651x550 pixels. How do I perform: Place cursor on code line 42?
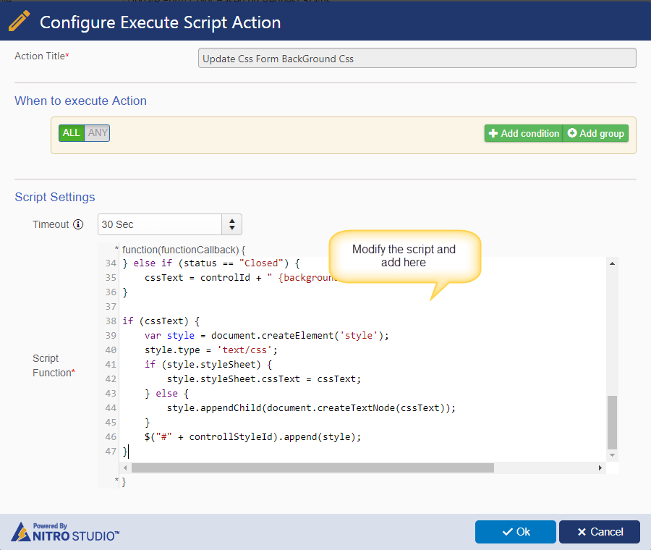pyautogui.click(x=263, y=379)
